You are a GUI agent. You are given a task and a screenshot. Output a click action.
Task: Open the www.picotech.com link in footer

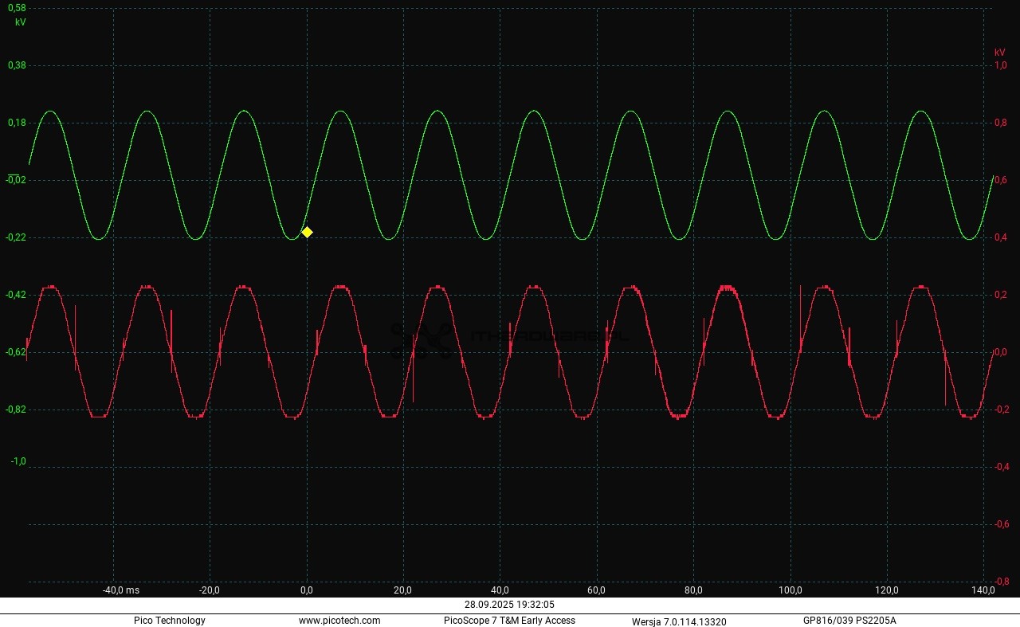point(339,621)
